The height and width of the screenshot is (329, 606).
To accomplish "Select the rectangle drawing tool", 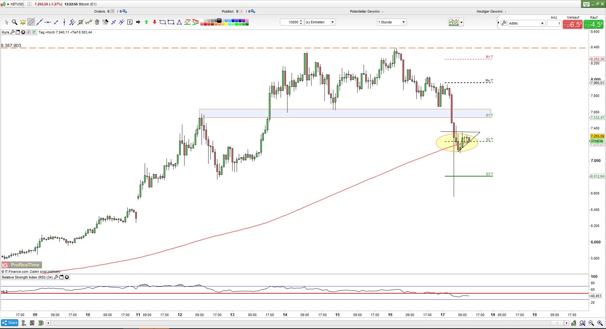I will (170, 22).
